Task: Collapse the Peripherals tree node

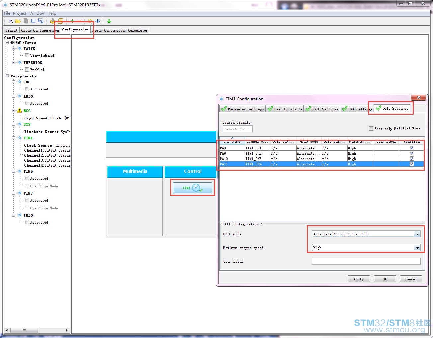Action: point(7,76)
